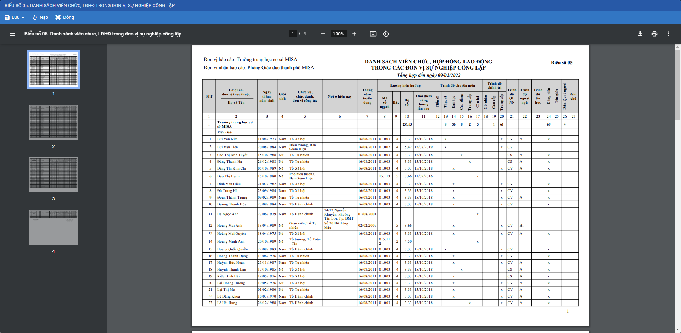Screen dimensions: 681x333
Task: Click the zoom in plus icon
Action: tap(354, 34)
